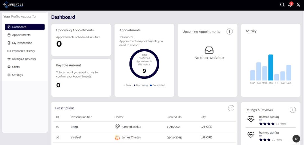Click Prescription title column header
The height and width of the screenshot is (145, 304).
click(x=81, y=117)
